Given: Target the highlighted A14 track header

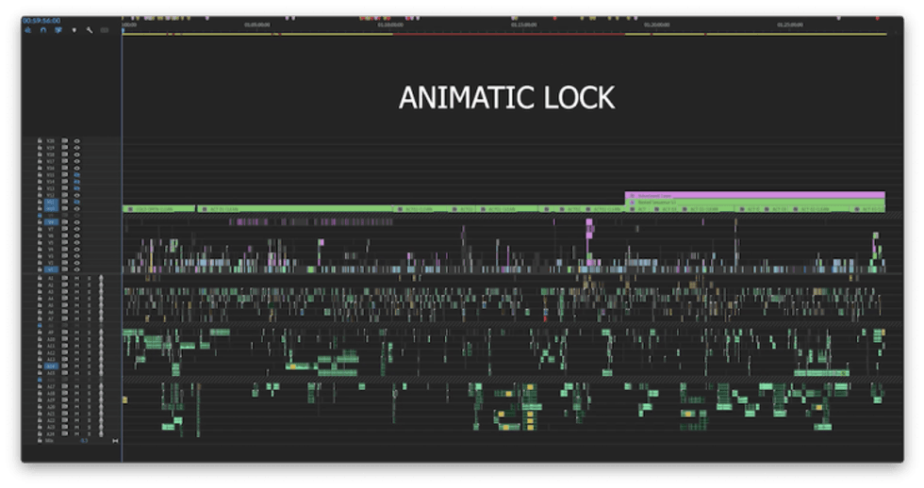Looking at the screenshot, I should point(51,366).
